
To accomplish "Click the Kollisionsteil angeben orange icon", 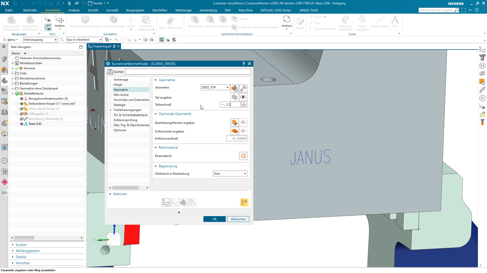I will [235, 131].
